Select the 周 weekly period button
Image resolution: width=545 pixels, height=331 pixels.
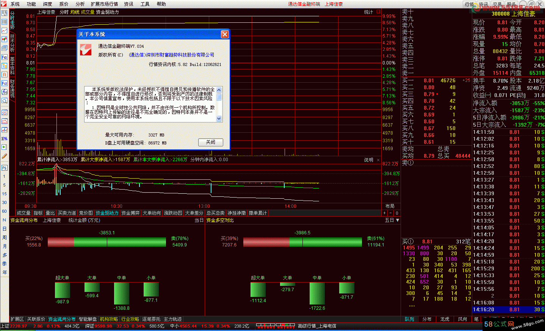[5, 237]
